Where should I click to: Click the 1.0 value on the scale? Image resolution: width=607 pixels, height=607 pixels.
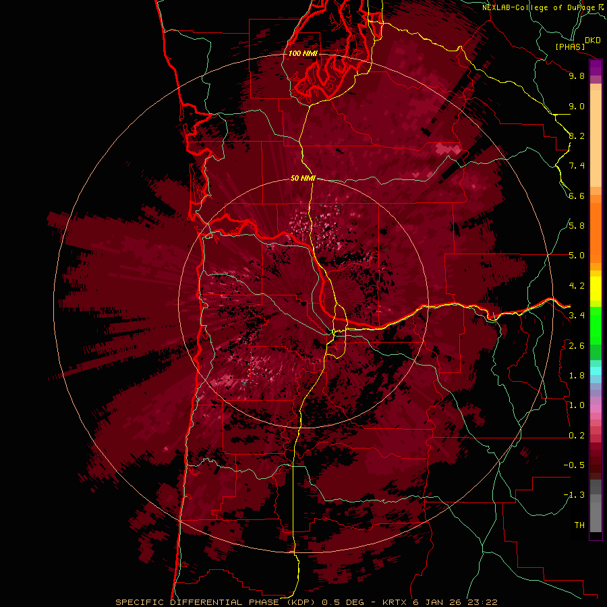click(x=577, y=405)
